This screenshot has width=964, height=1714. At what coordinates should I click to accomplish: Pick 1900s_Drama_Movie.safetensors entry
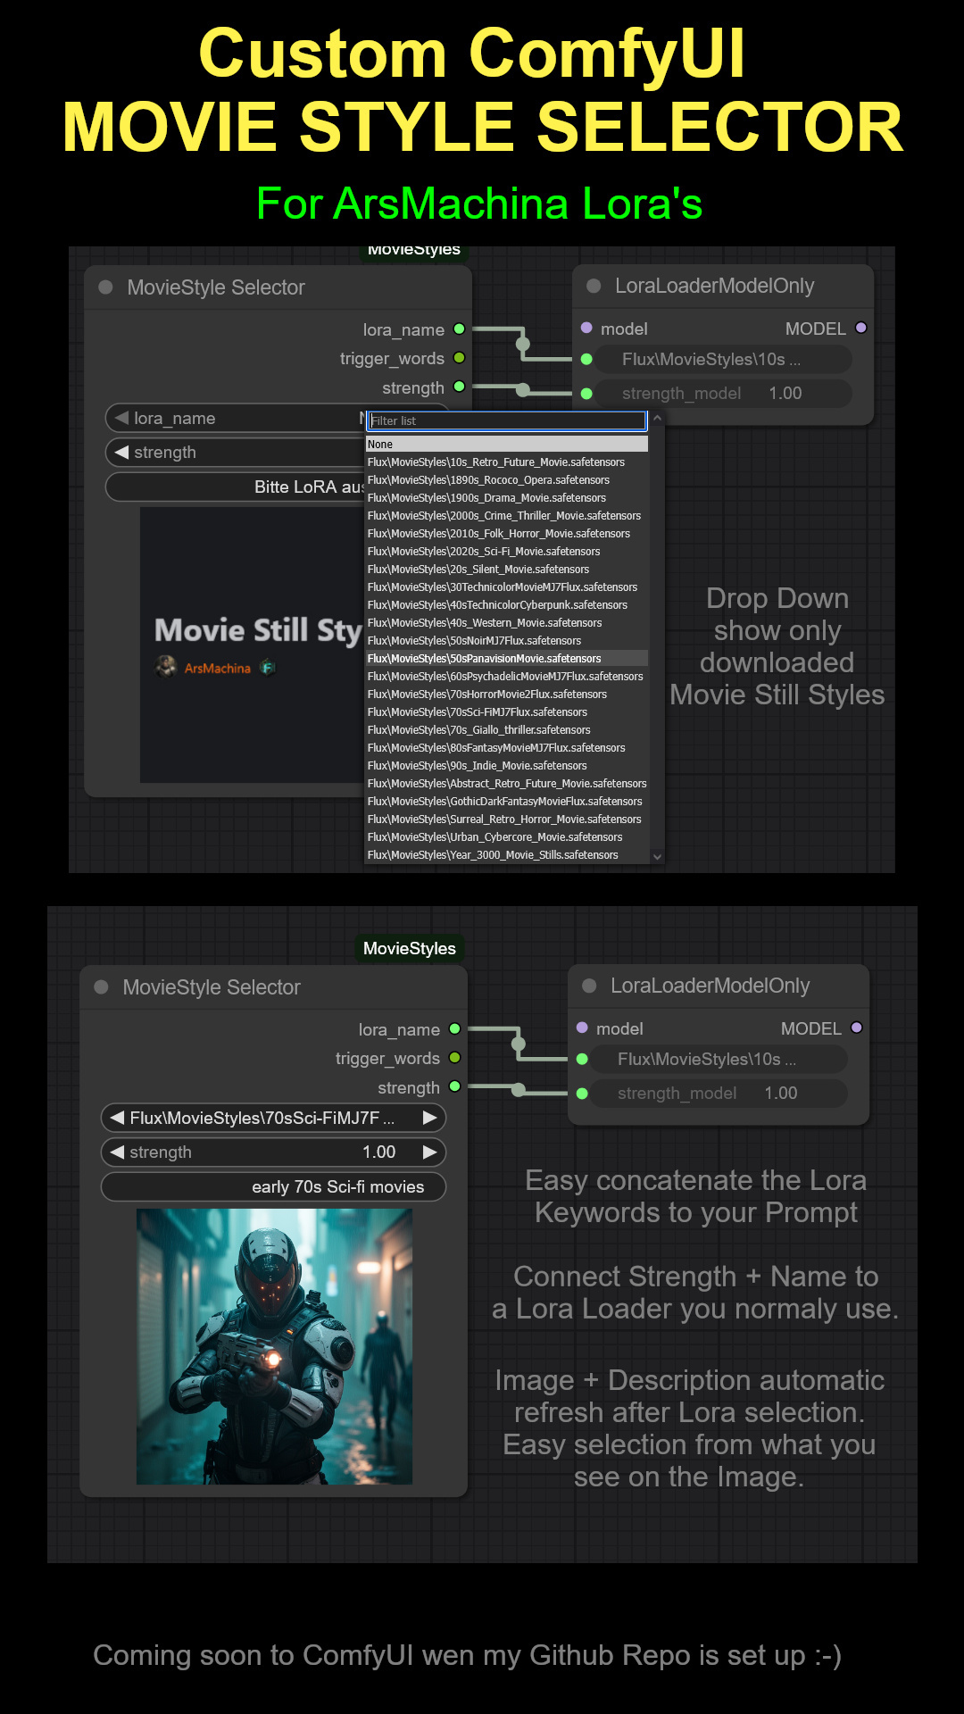(507, 497)
